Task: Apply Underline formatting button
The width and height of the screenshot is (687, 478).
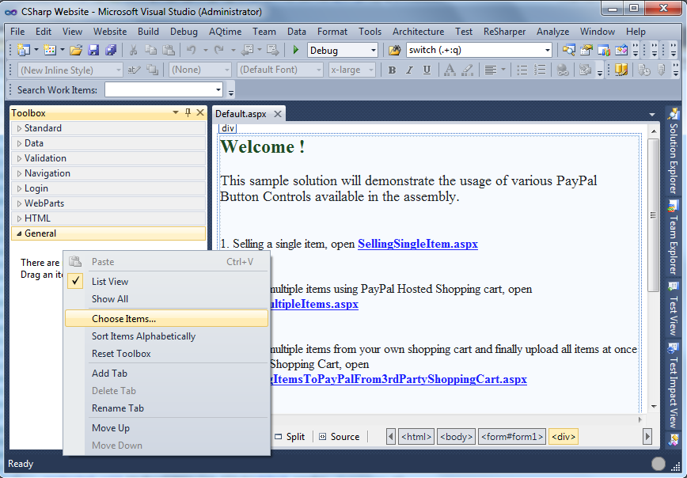Action: pyautogui.click(x=427, y=70)
